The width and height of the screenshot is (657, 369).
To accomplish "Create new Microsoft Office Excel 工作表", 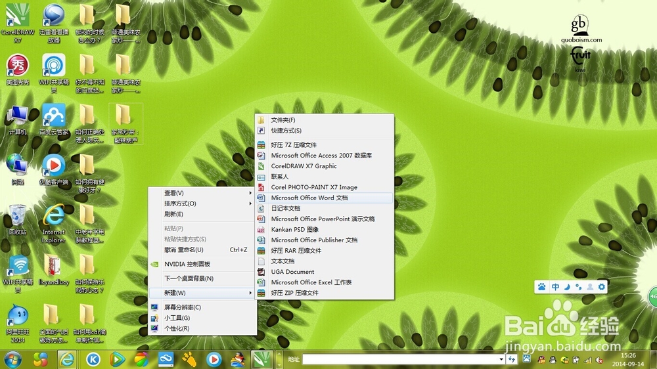I will (325, 282).
